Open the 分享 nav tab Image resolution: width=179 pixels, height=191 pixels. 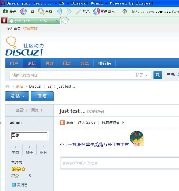[x=85, y=63]
